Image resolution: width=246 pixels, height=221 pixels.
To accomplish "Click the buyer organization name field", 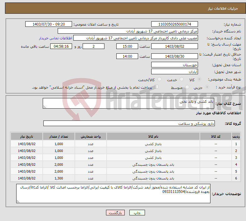I will tap(128, 31).
